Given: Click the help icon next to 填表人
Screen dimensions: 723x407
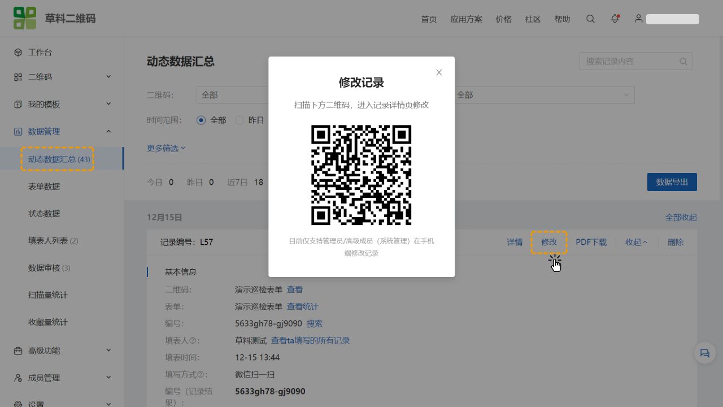Looking at the screenshot, I should click(x=193, y=341).
